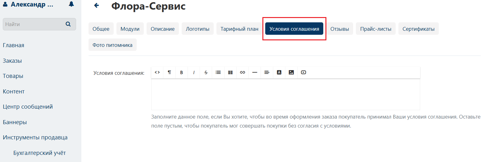The image size is (486, 162).
Task: Select the Условия соглашения tab
Action: tap(294, 29)
